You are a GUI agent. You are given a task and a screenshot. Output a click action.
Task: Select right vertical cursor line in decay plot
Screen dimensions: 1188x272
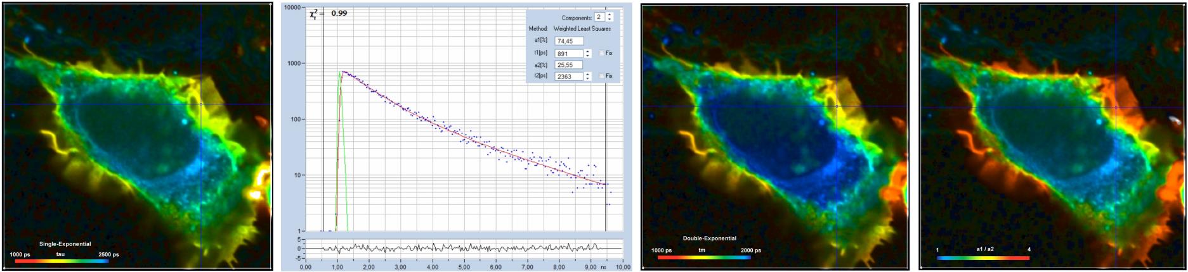tap(606, 127)
